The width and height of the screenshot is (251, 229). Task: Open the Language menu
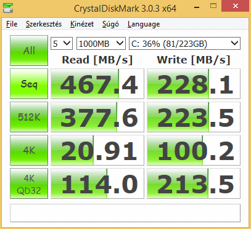point(144,24)
